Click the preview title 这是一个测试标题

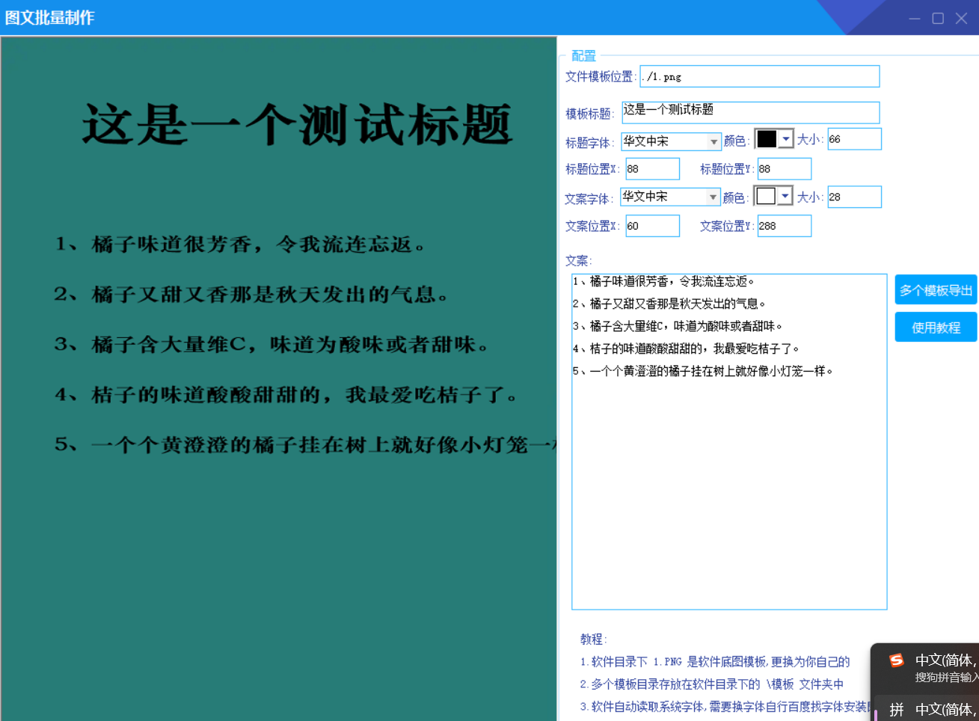297,125
